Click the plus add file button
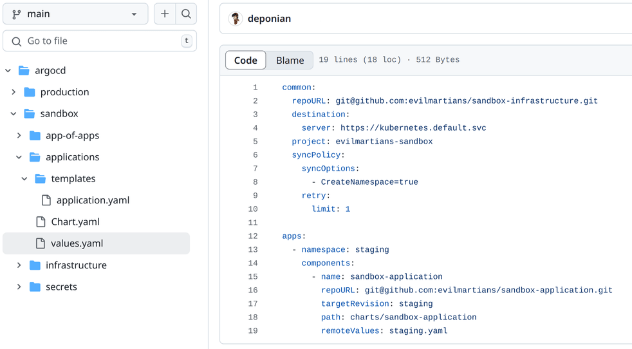 click(x=165, y=14)
